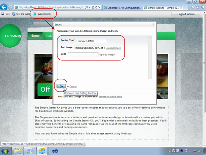Open Favorites star icon
The image size is (206, 155).
click(198, 7)
